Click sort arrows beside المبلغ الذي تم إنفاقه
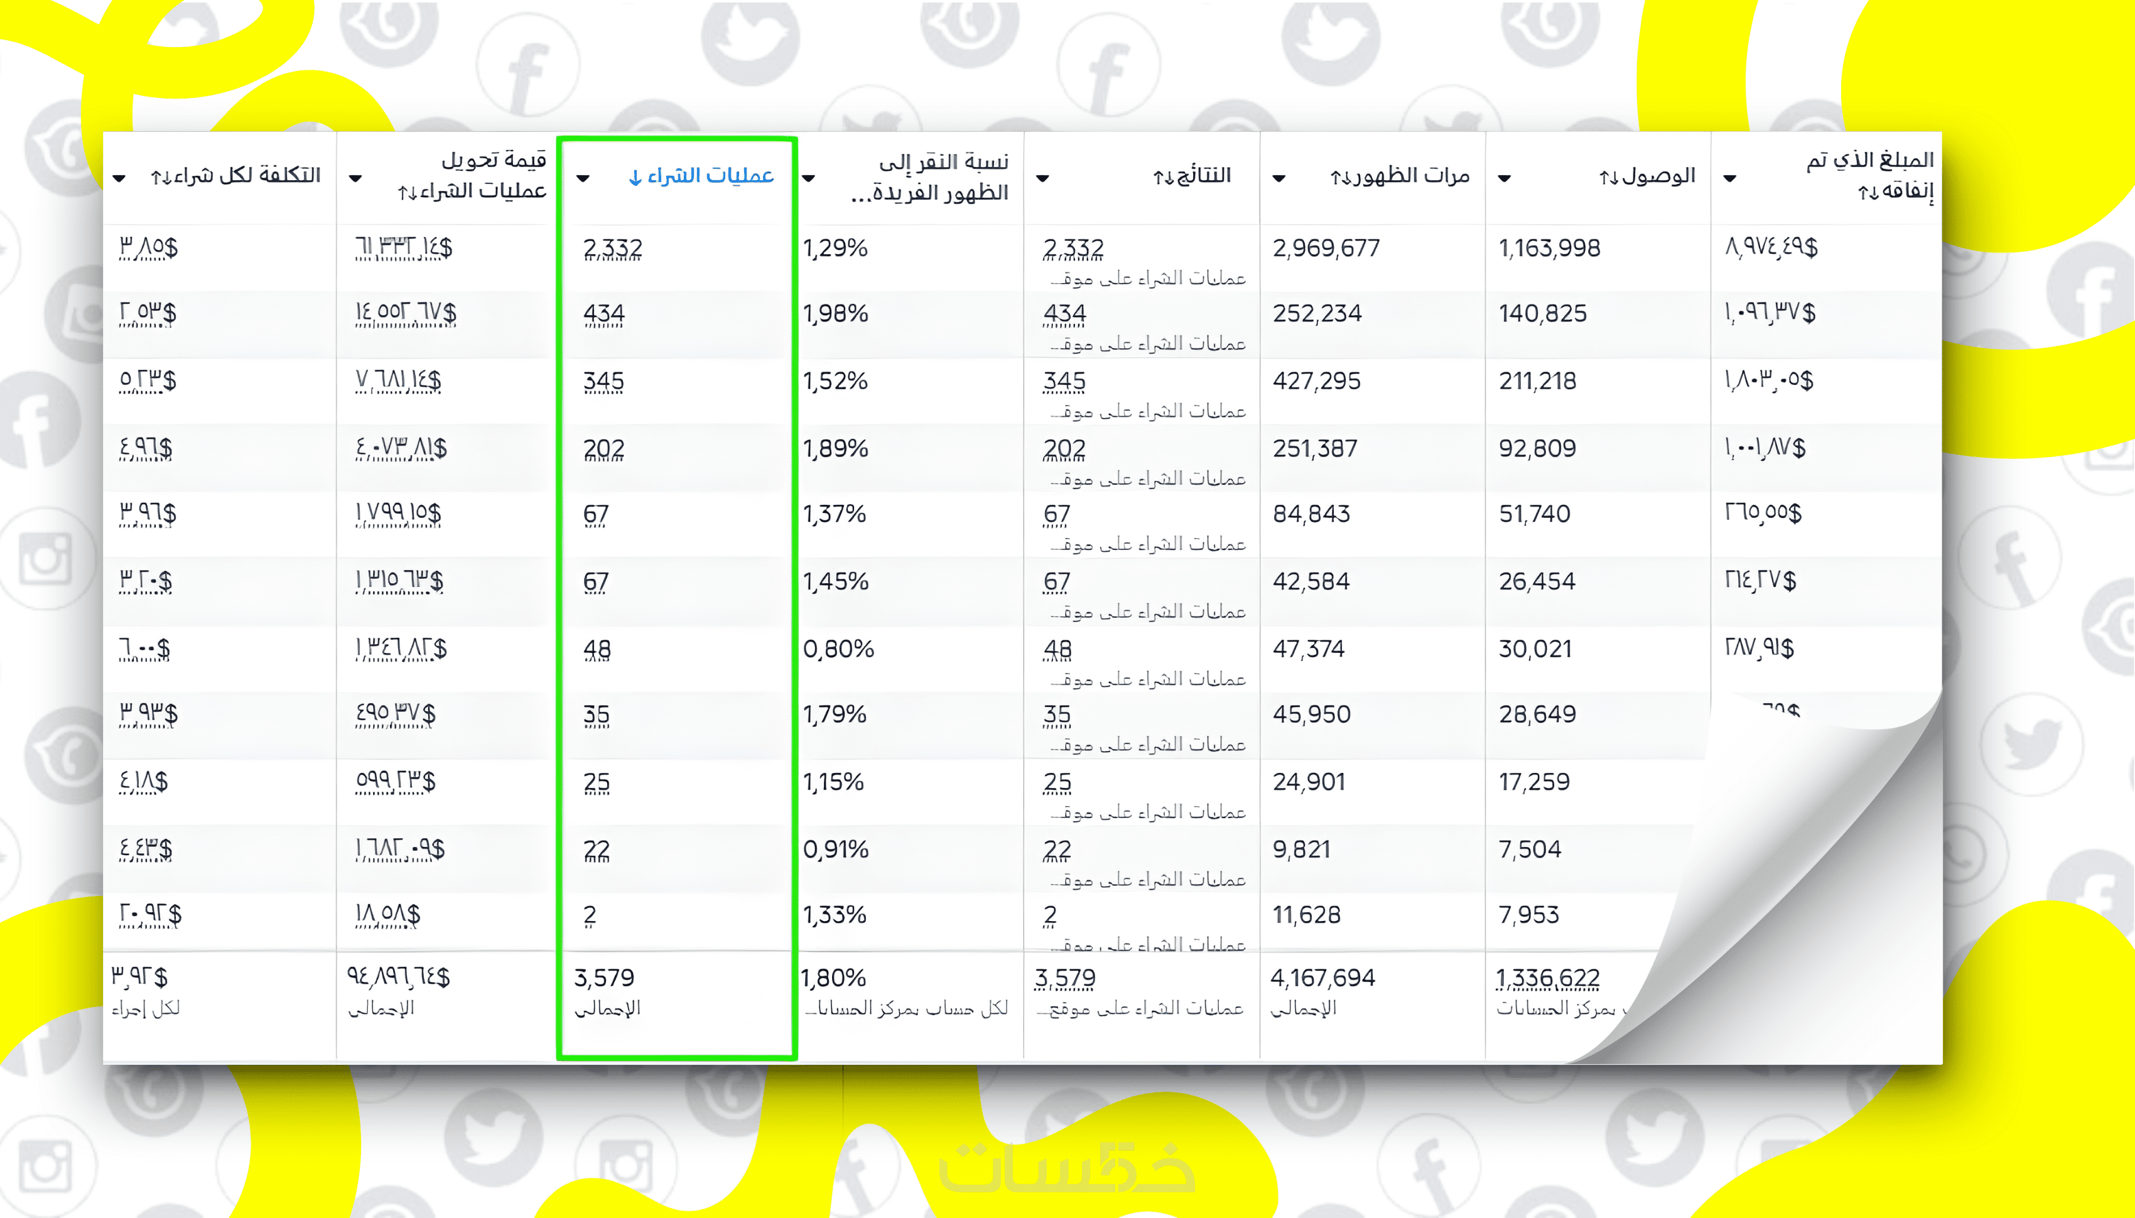This screenshot has height=1218, width=2135. (1867, 193)
